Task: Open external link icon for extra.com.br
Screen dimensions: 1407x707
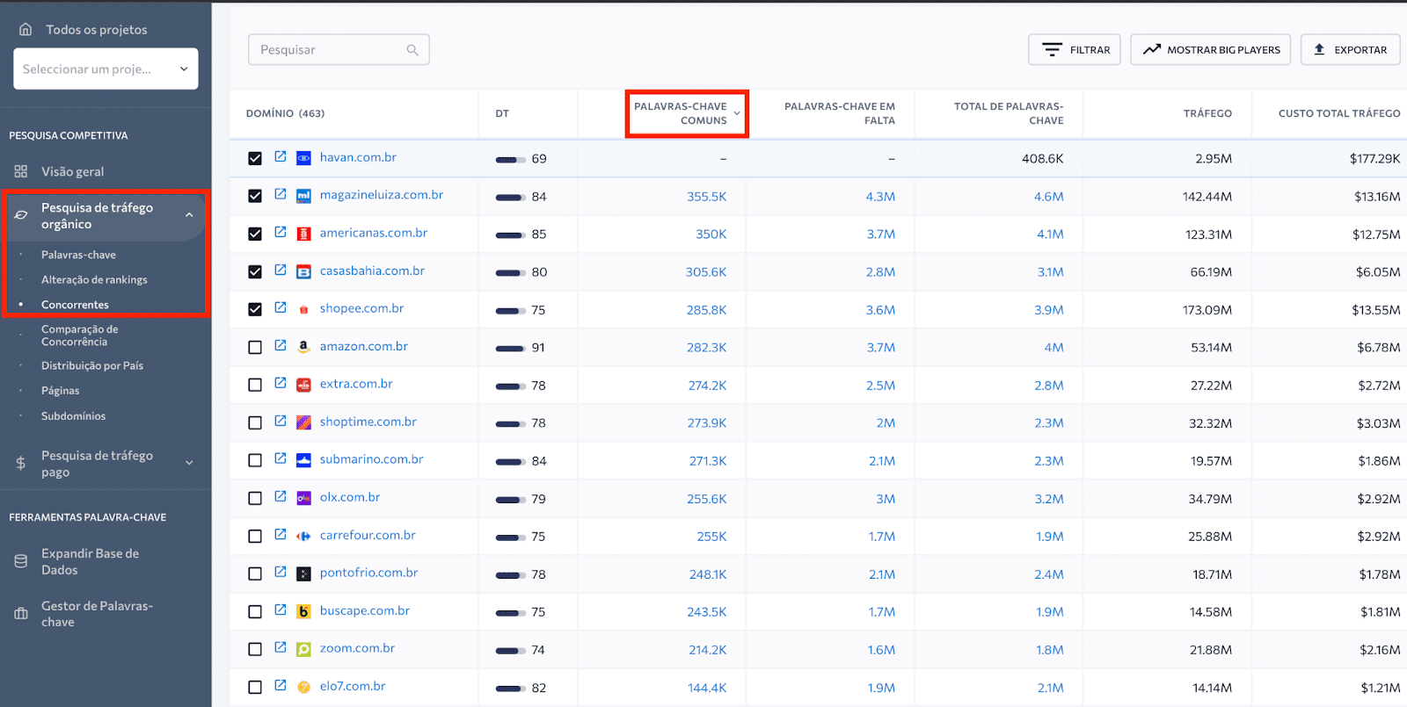Action: pos(281,383)
